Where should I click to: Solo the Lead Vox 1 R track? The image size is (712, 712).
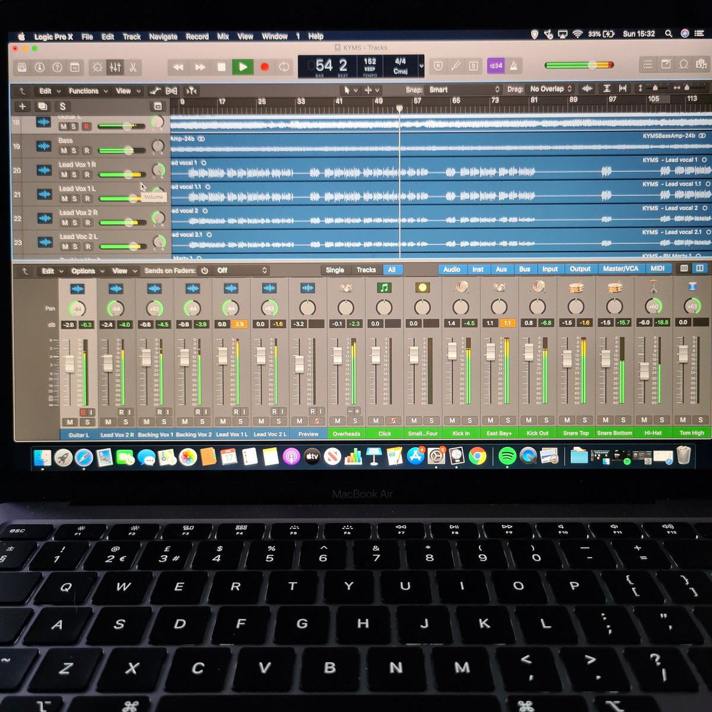pos(75,175)
